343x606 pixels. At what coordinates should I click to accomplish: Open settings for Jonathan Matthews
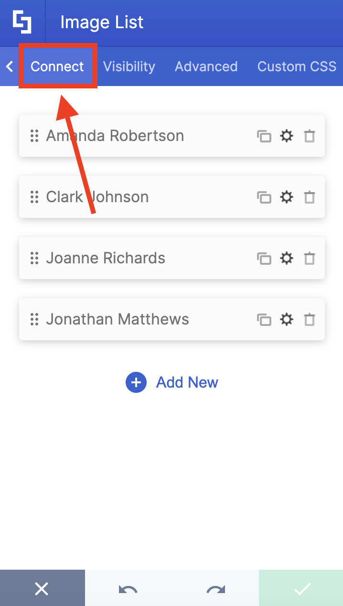287,319
